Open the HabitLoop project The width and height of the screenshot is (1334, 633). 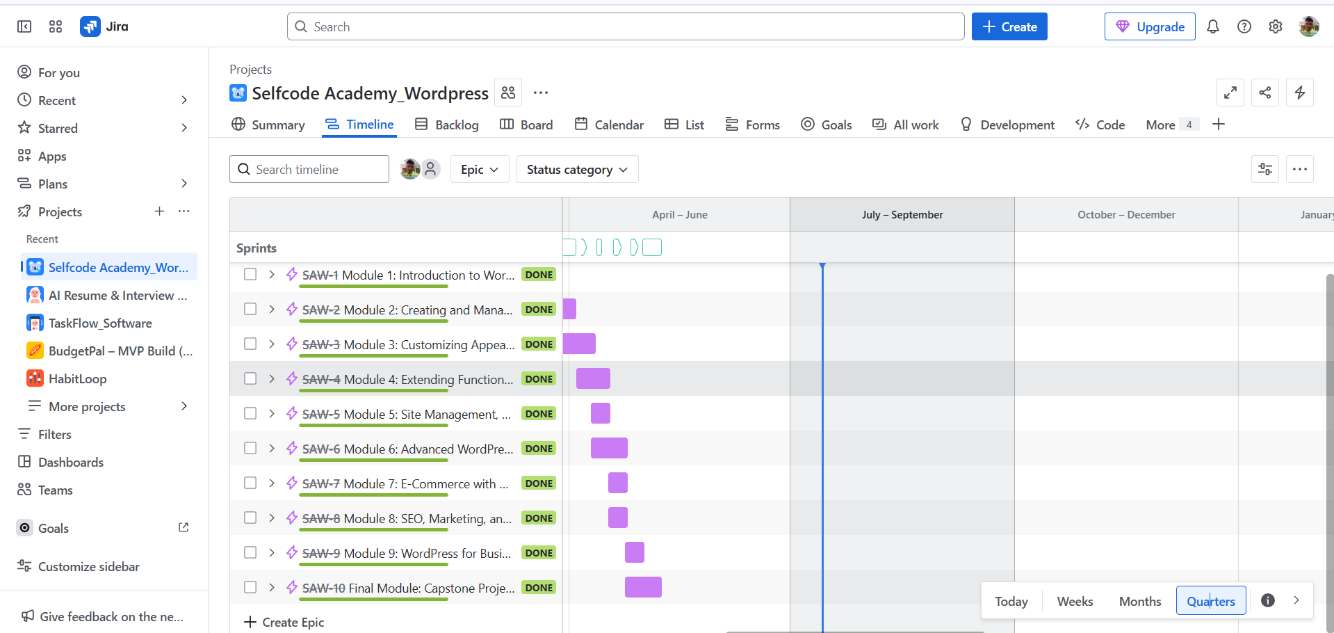77,378
